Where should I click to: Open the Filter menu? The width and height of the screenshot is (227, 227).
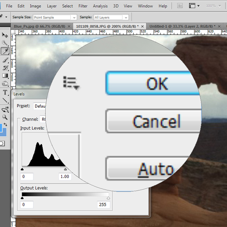tap(82, 6)
